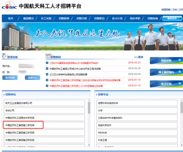Select 测绘科学技术 major
The width and height of the screenshot is (183, 152).
[137, 125]
